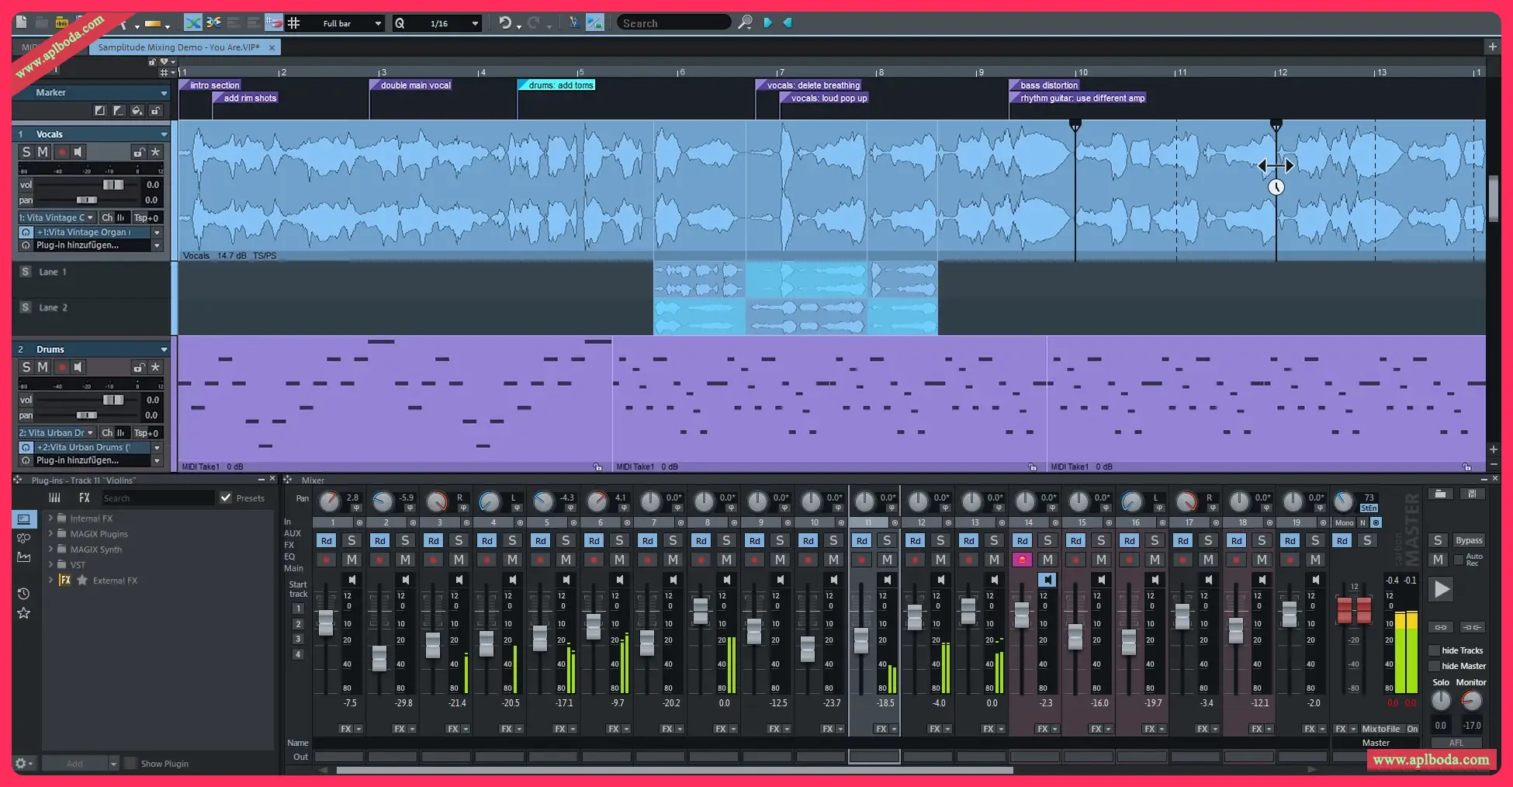Open Favorites star icon in plug-in sidebar
Screen dimensions: 1513x787
coord(24,613)
